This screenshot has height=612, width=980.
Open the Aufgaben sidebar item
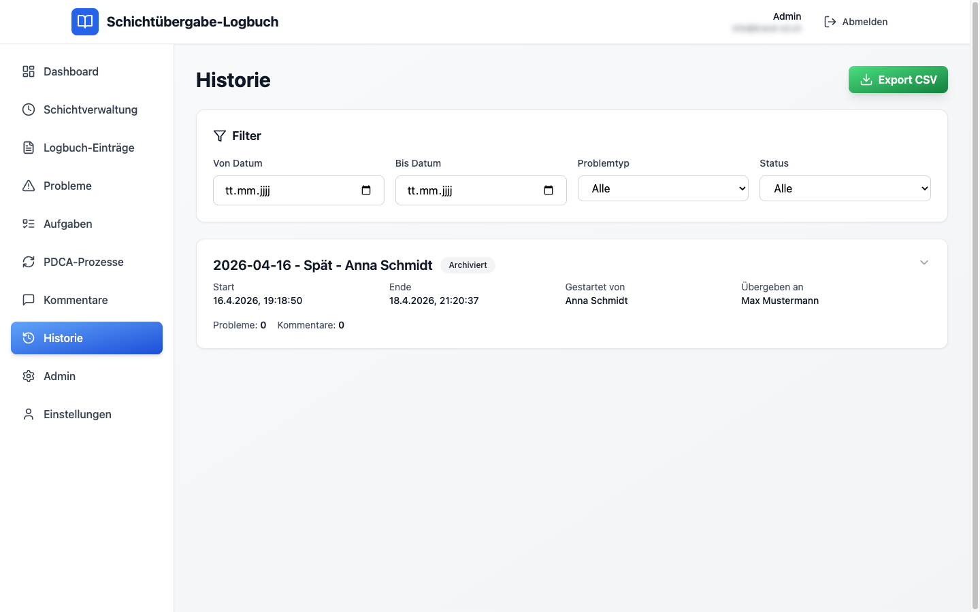click(x=68, y=224)
